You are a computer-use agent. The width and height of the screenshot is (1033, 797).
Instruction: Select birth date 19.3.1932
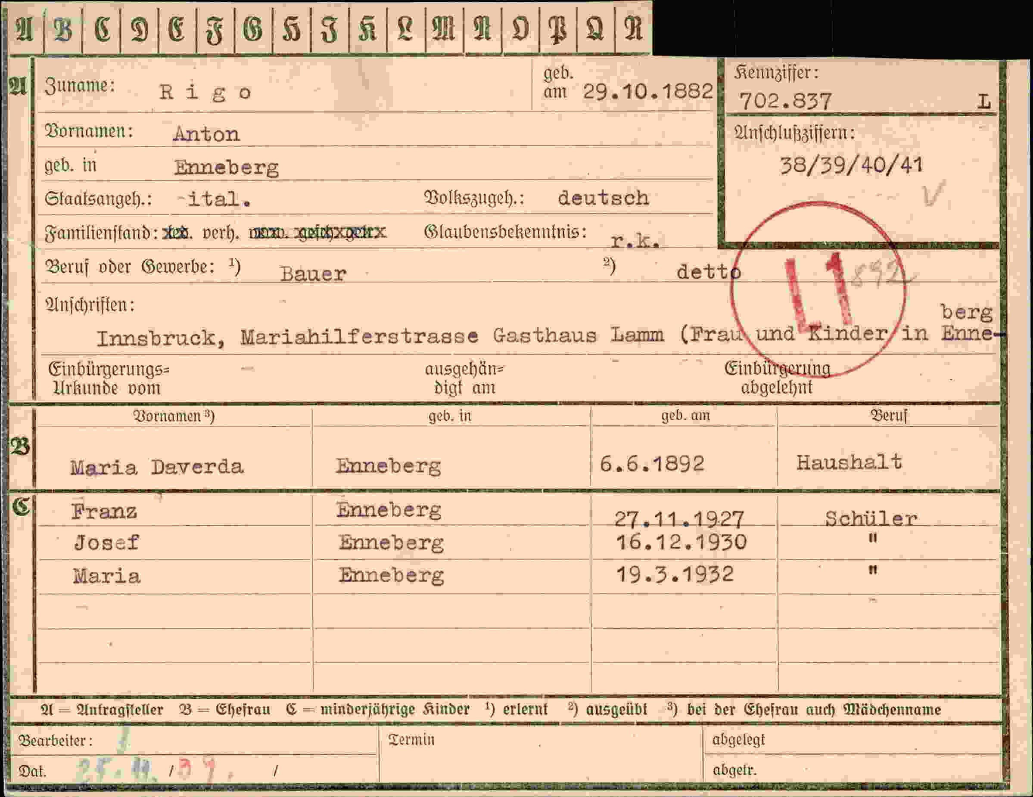(675, 575)
